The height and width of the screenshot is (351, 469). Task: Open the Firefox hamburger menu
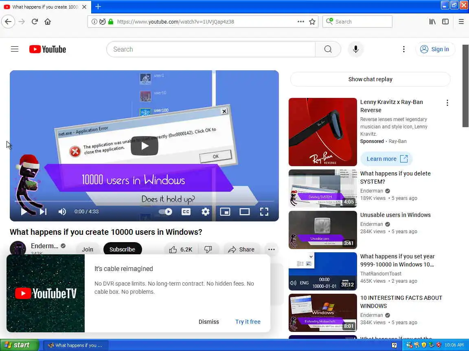point(461,22)
